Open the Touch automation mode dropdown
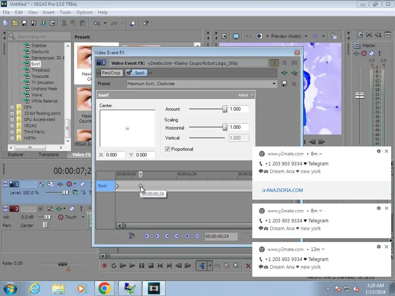This screenshot has width=395, height=296. (83, 217)
